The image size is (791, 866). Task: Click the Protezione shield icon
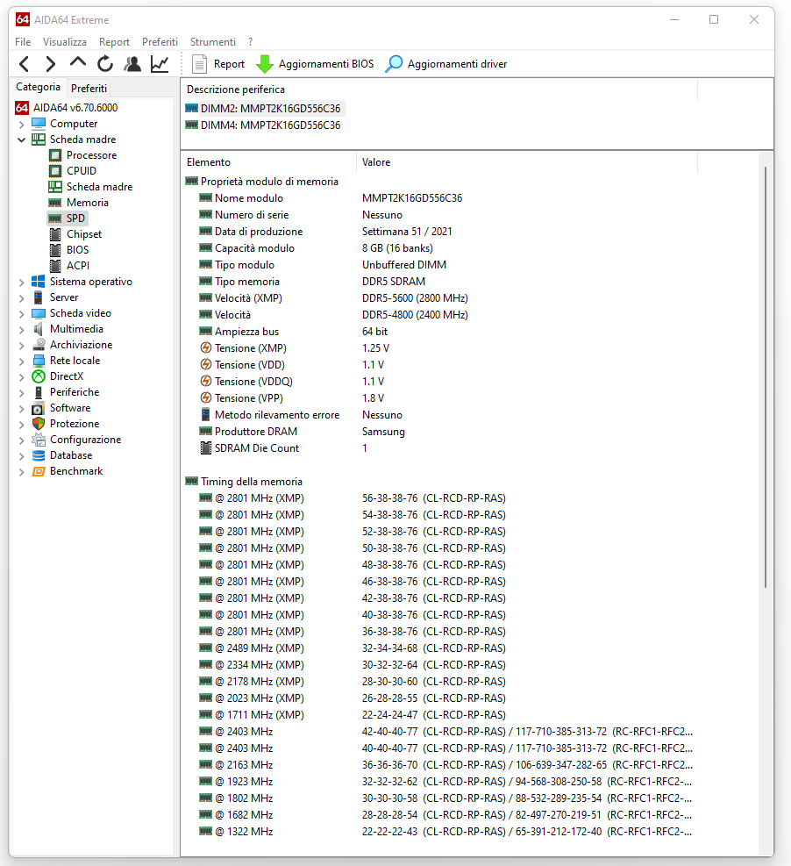click(x=39, y=424)
